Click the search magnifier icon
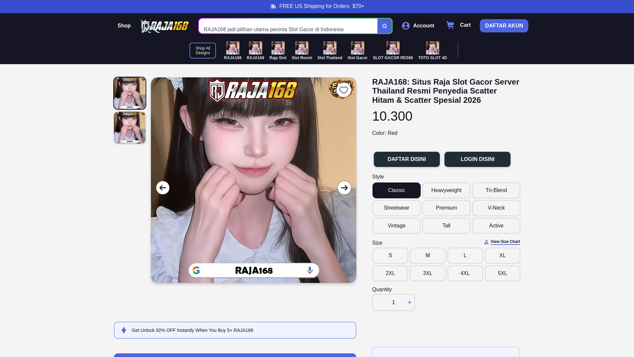The width and height of the screenshot is (634, 357). 385,26
